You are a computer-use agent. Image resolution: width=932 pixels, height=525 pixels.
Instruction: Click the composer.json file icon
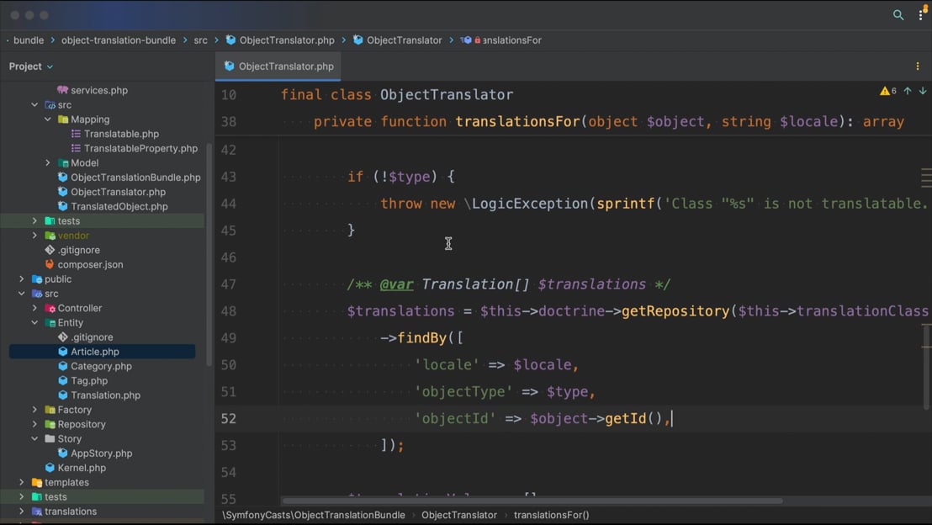50,264
